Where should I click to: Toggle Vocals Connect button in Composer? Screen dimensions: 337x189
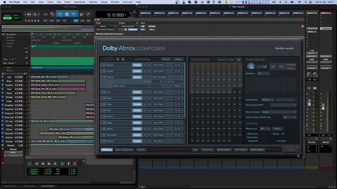pyautogui.click(x=137, y=71)
